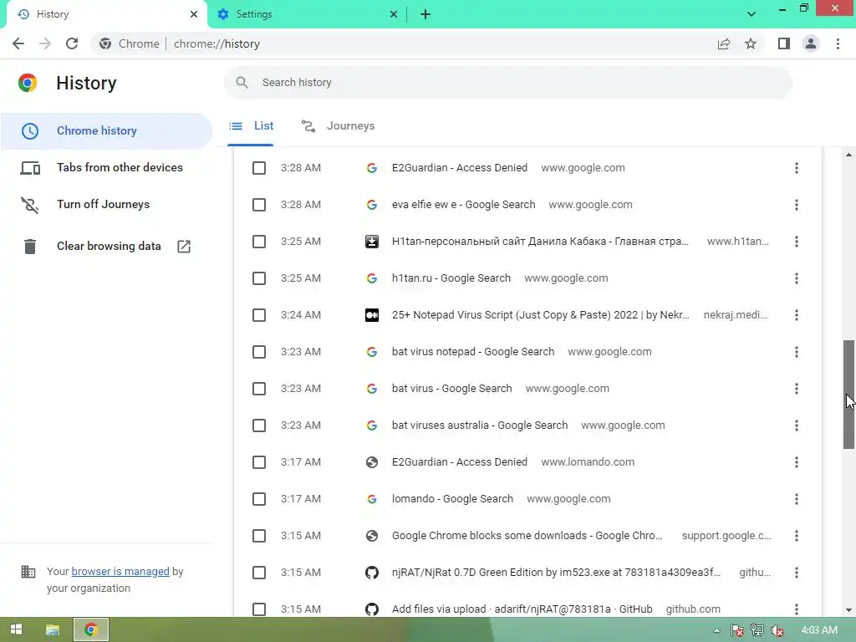Image resolution: width=856 pixels, height=642 pixels.
Task: Click the external link icon for Clear browsing data
Action: 184,247
